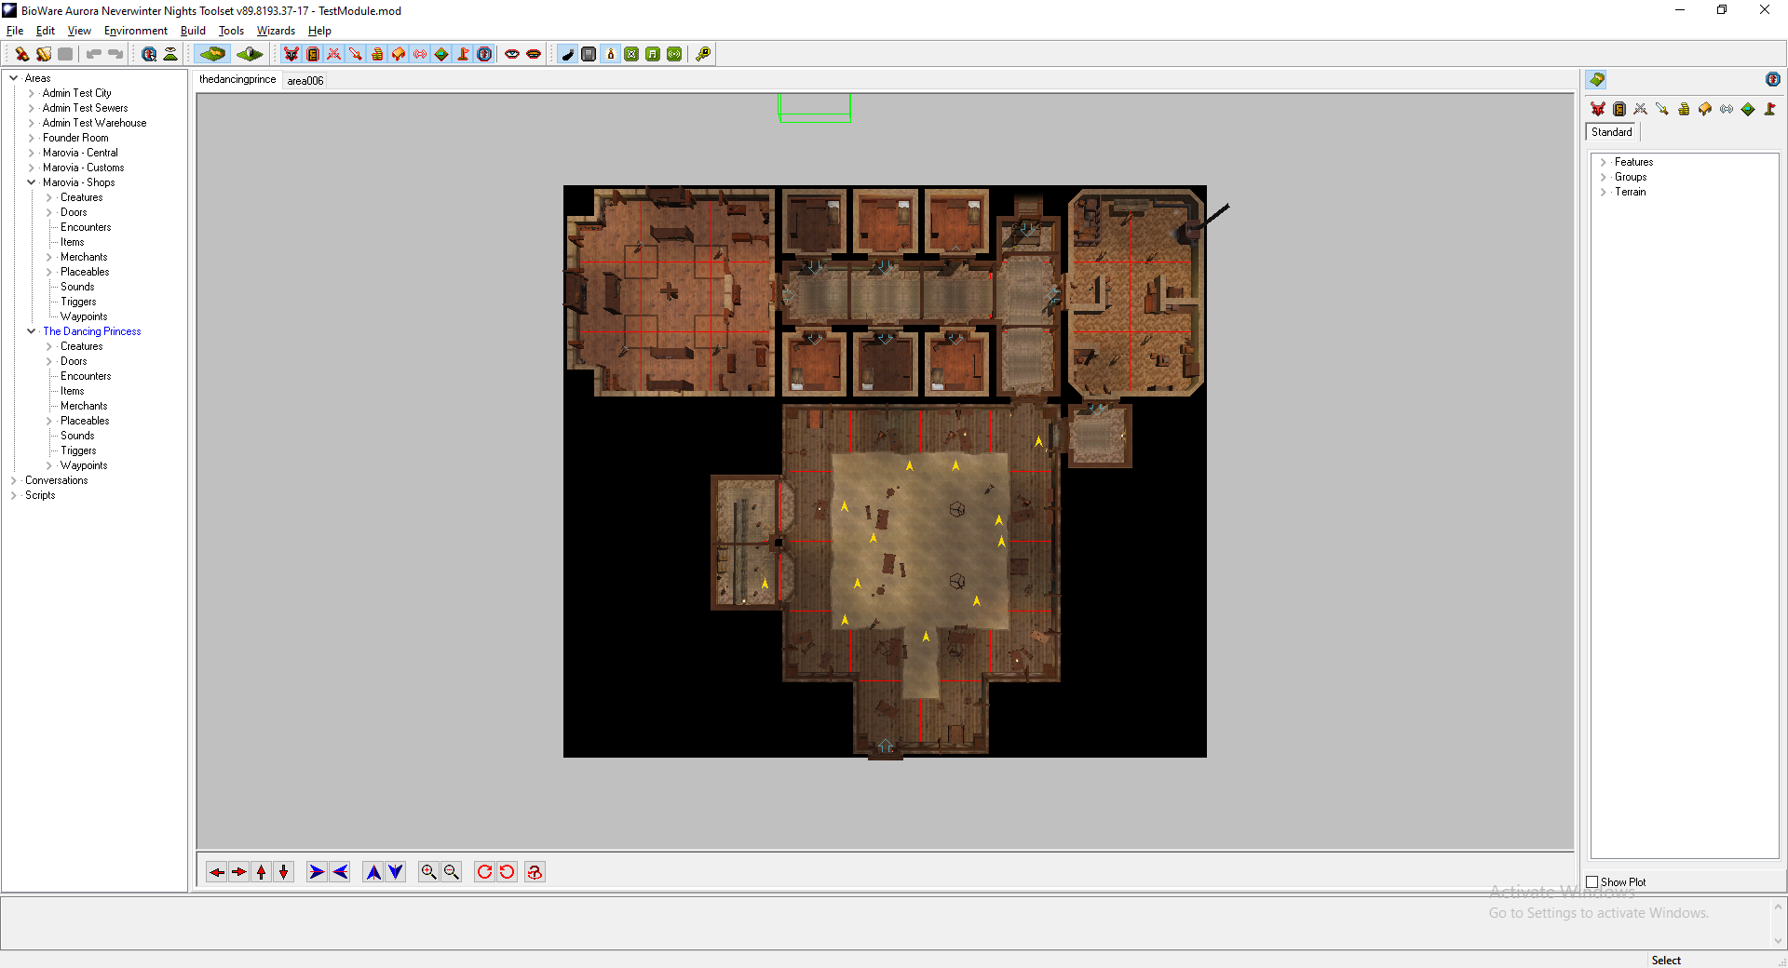
Task: Select Marovia - Customs in the tree
Action: [83, 168]
